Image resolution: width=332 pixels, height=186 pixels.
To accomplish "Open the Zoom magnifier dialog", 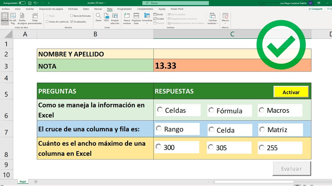I will click(x=98, y=18).
